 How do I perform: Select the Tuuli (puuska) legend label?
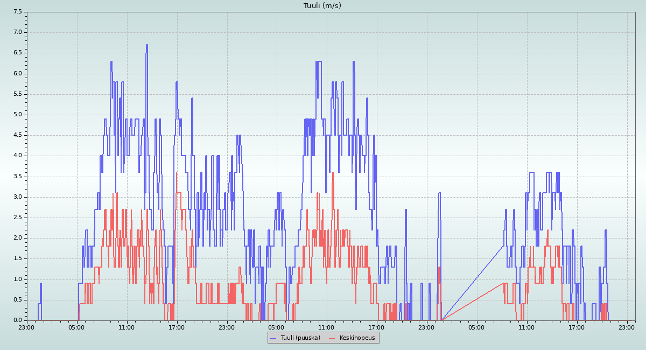pyautogui.click(x=300, y=338)
